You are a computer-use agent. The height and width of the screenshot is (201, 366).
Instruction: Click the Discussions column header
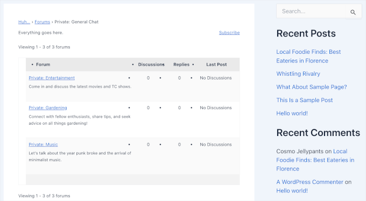click(151, 64)
